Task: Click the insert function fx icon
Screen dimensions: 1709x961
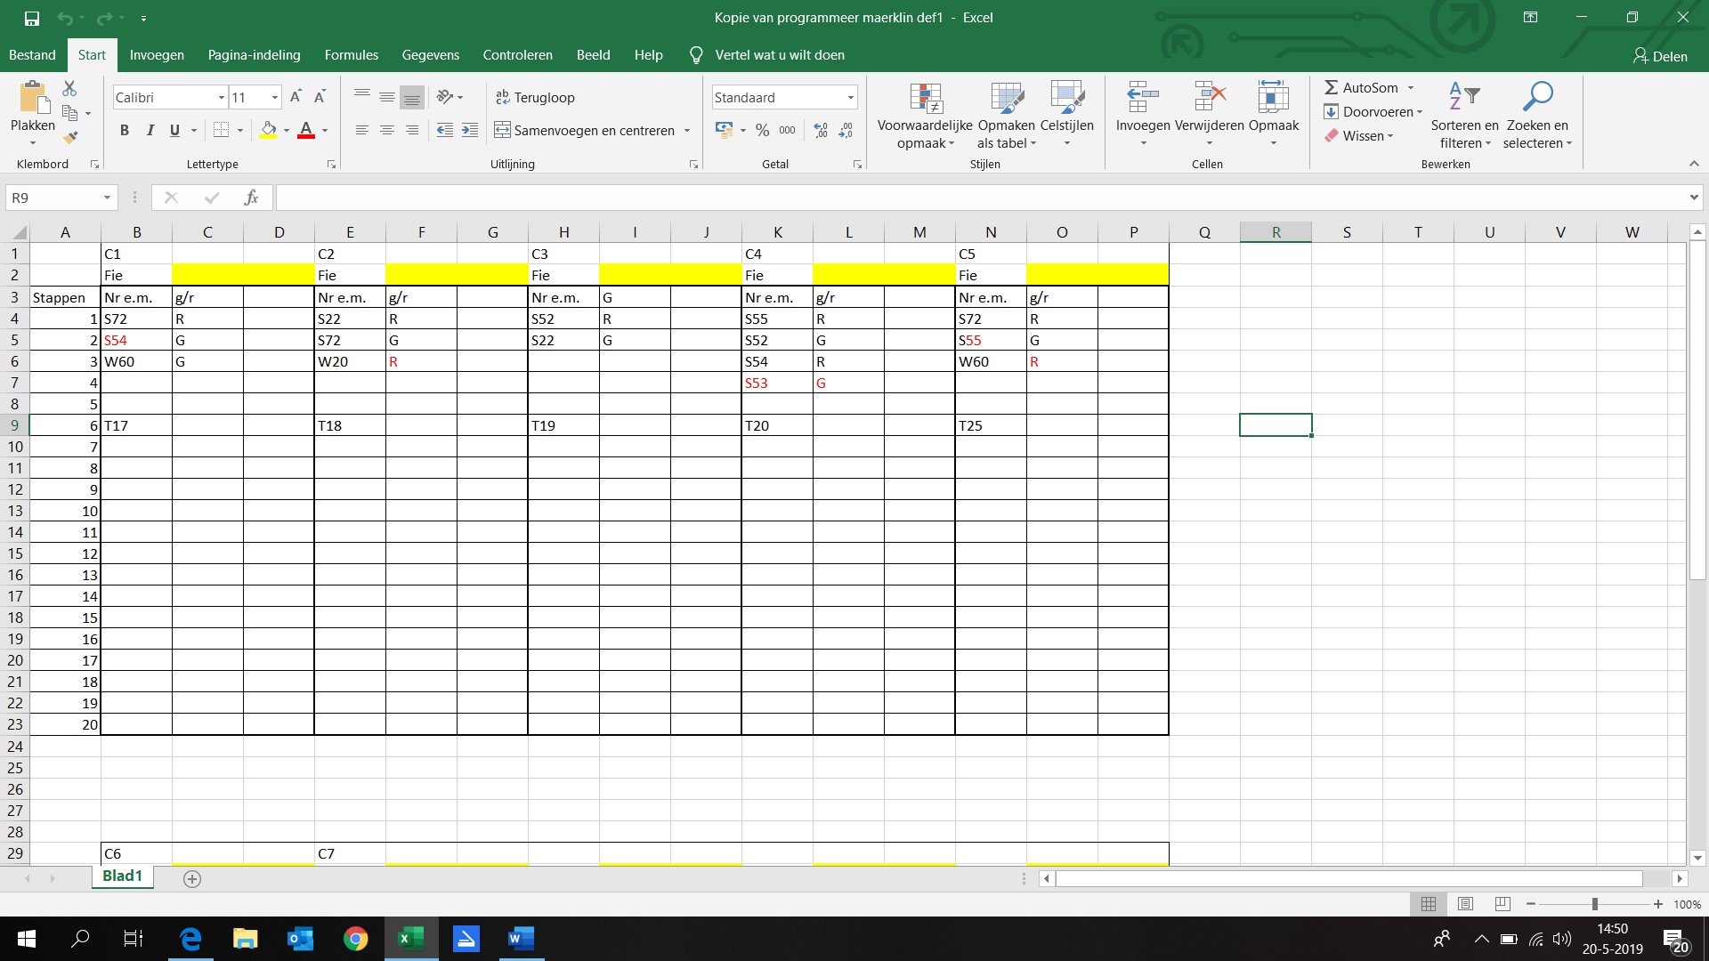Action: [x=251, y=198]
